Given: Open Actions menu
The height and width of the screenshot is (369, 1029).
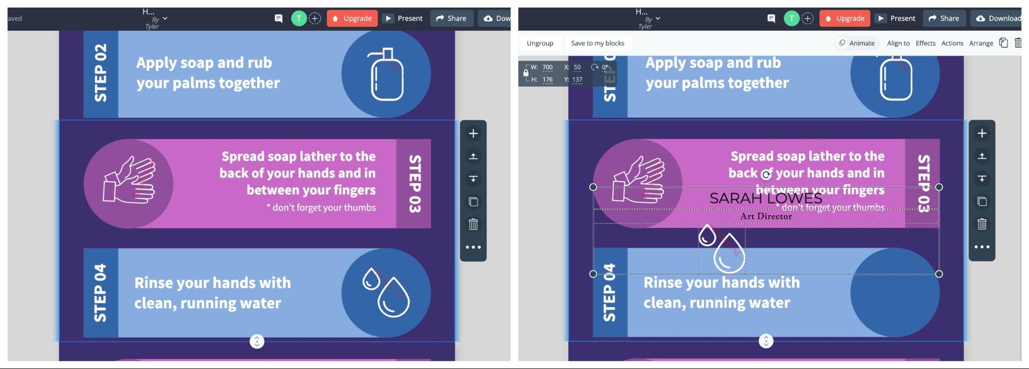Looking at the screenshot, I should (x=952, y=43).
